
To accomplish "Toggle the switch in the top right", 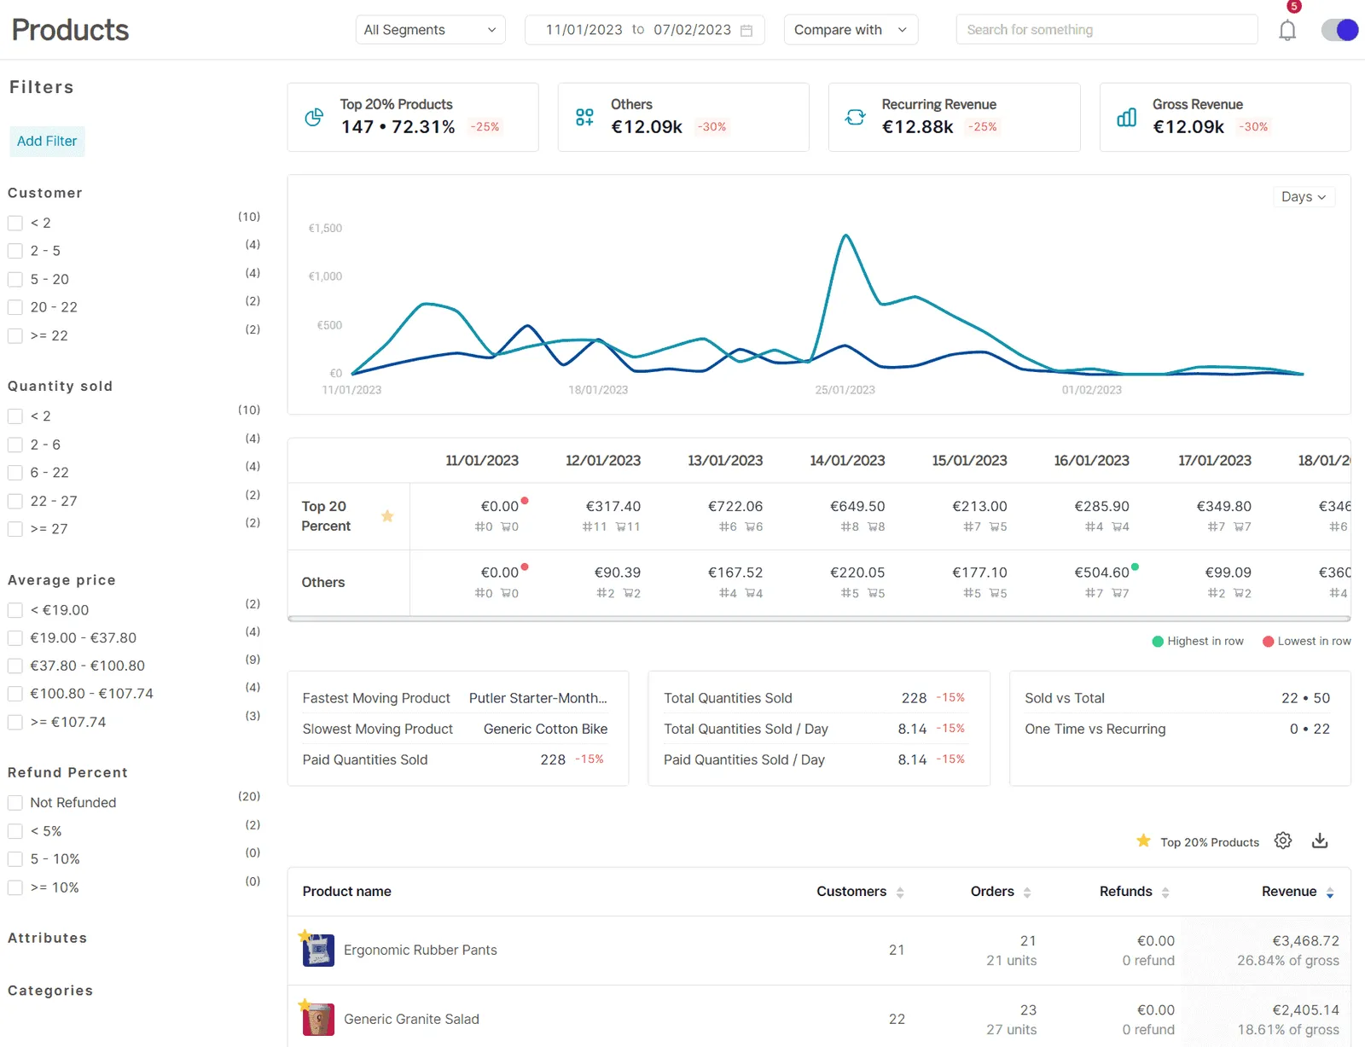I will click(x=1339, y=30).
